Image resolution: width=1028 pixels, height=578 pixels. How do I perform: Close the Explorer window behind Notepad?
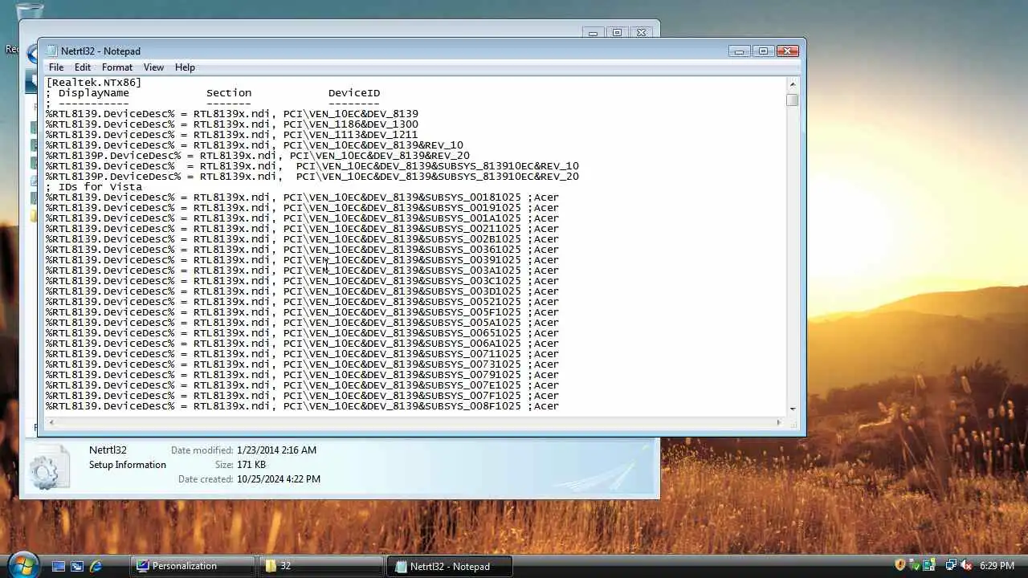(x=641, y=33)
